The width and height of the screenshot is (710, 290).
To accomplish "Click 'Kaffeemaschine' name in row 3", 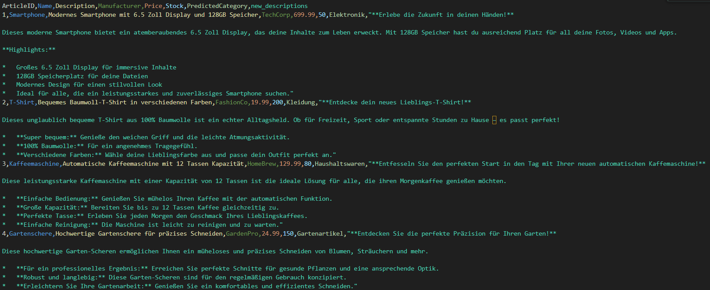I will [x=34, y=164].
